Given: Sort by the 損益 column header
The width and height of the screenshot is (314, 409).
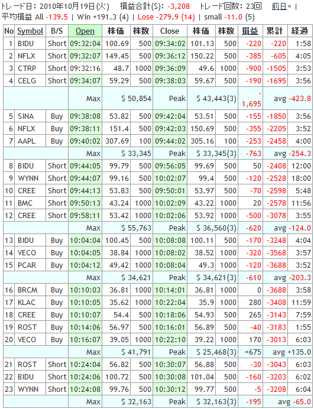Looking at the screenshot, I should point(250,31).
